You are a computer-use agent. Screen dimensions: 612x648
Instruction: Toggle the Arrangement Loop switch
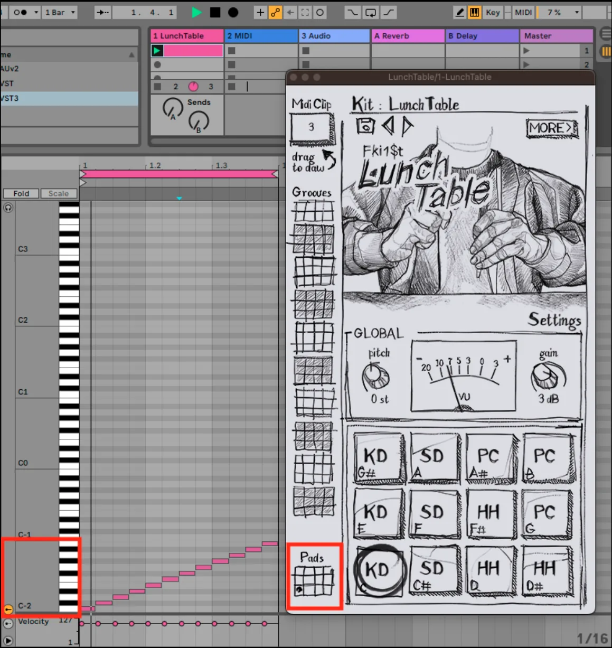pos(371,12)
